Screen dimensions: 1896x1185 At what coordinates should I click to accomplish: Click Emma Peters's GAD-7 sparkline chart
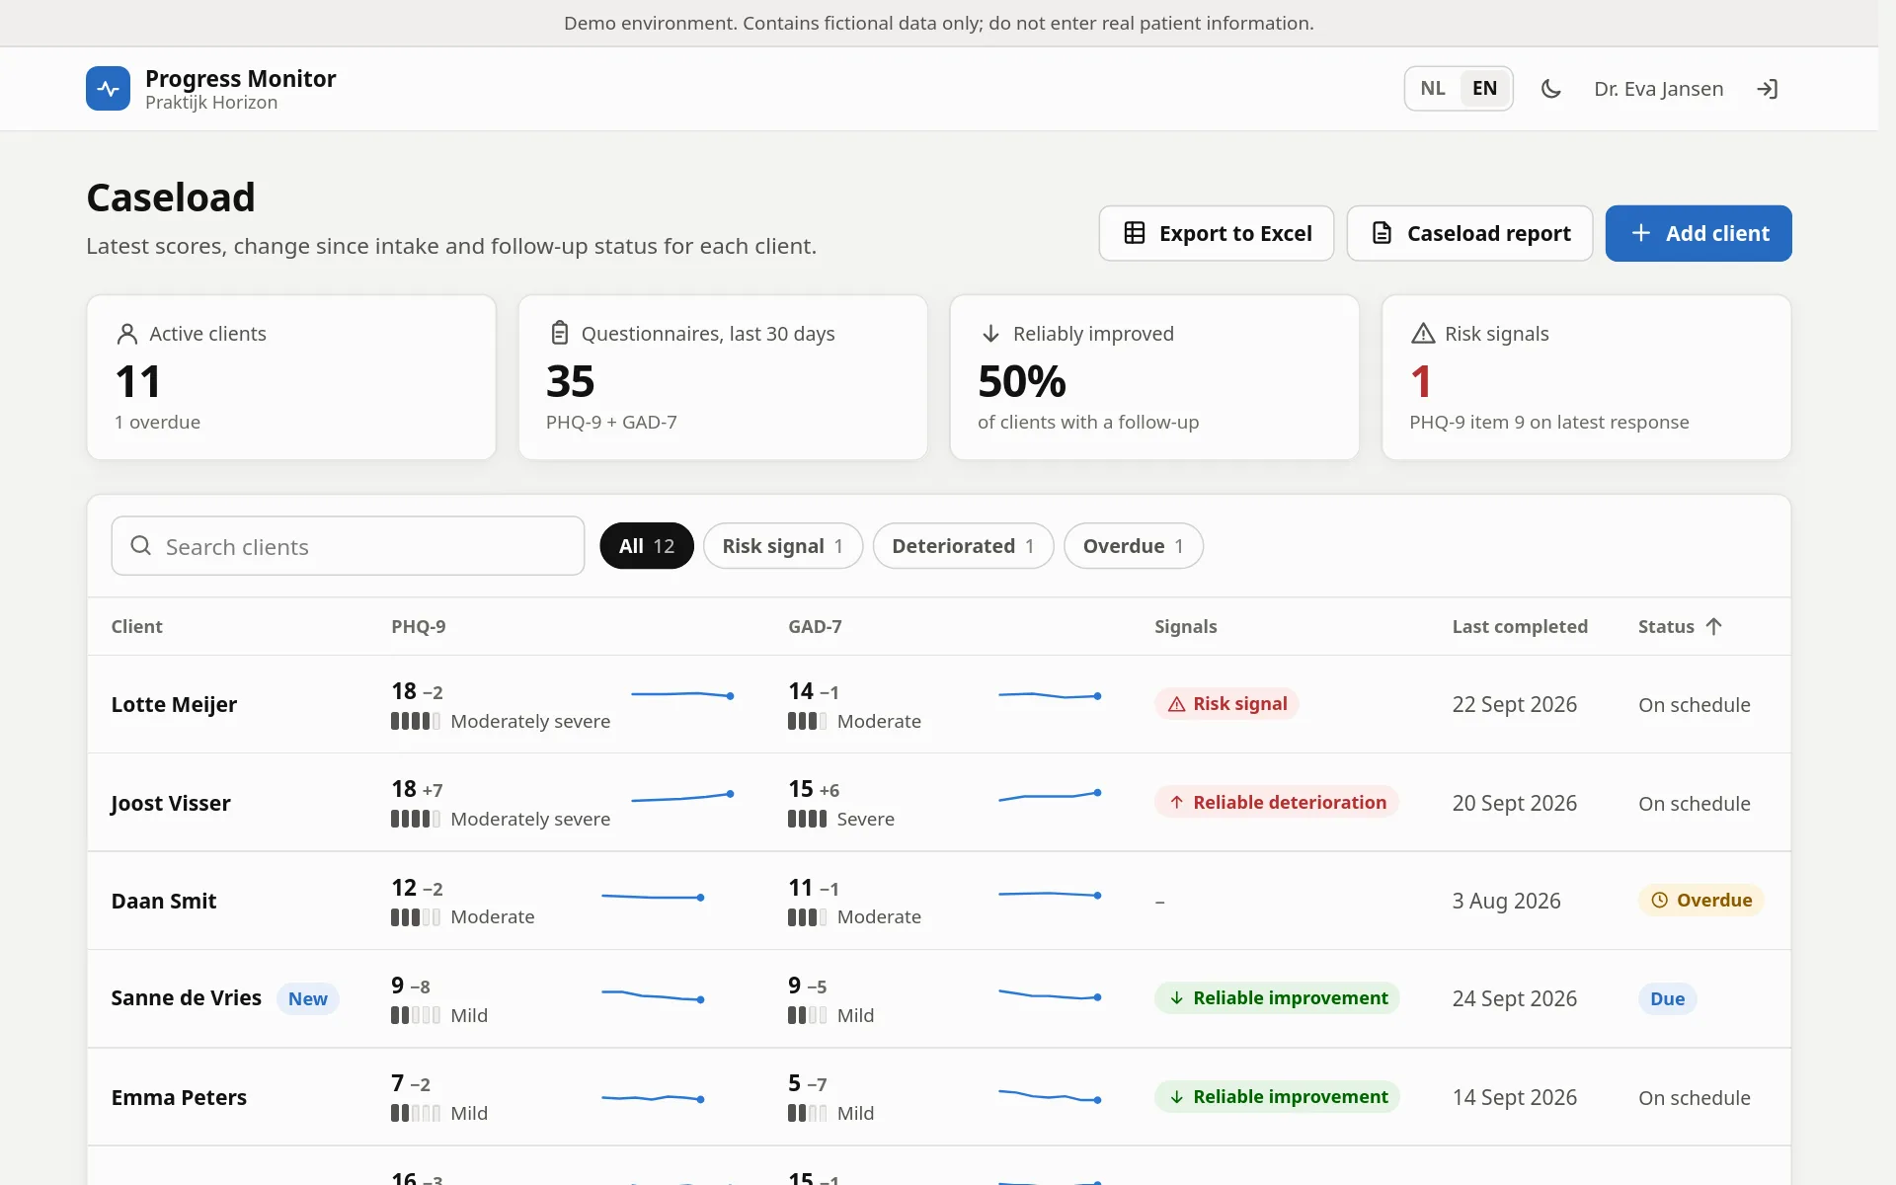pos(1050,1095)
